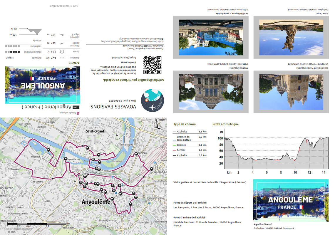Screen dimensions: 335x235
Task: Click the green Chemin legend line
Action: pos(174,145)
